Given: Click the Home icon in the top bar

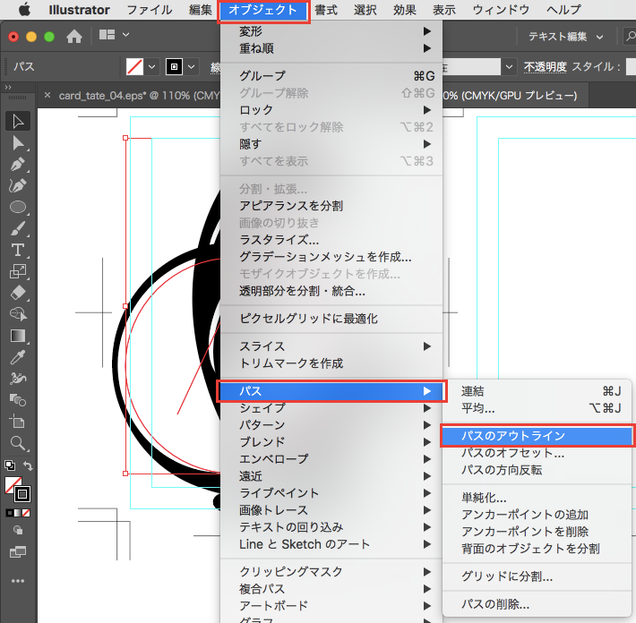Looking at the screenshot, I should (74, 37).
